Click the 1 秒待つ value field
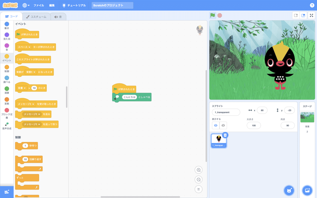 (x=25, y=146)
